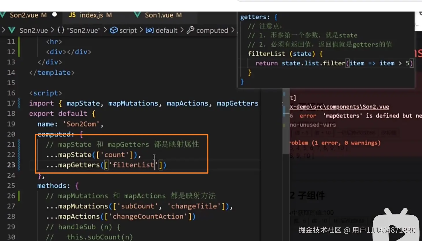422x241 pixels.
Task: Click the hr tag on line 11
Action: click(x=54, y=42)
